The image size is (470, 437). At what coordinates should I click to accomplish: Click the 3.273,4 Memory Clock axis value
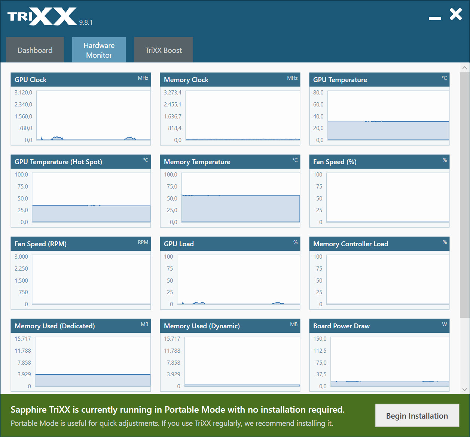(173, 93)
